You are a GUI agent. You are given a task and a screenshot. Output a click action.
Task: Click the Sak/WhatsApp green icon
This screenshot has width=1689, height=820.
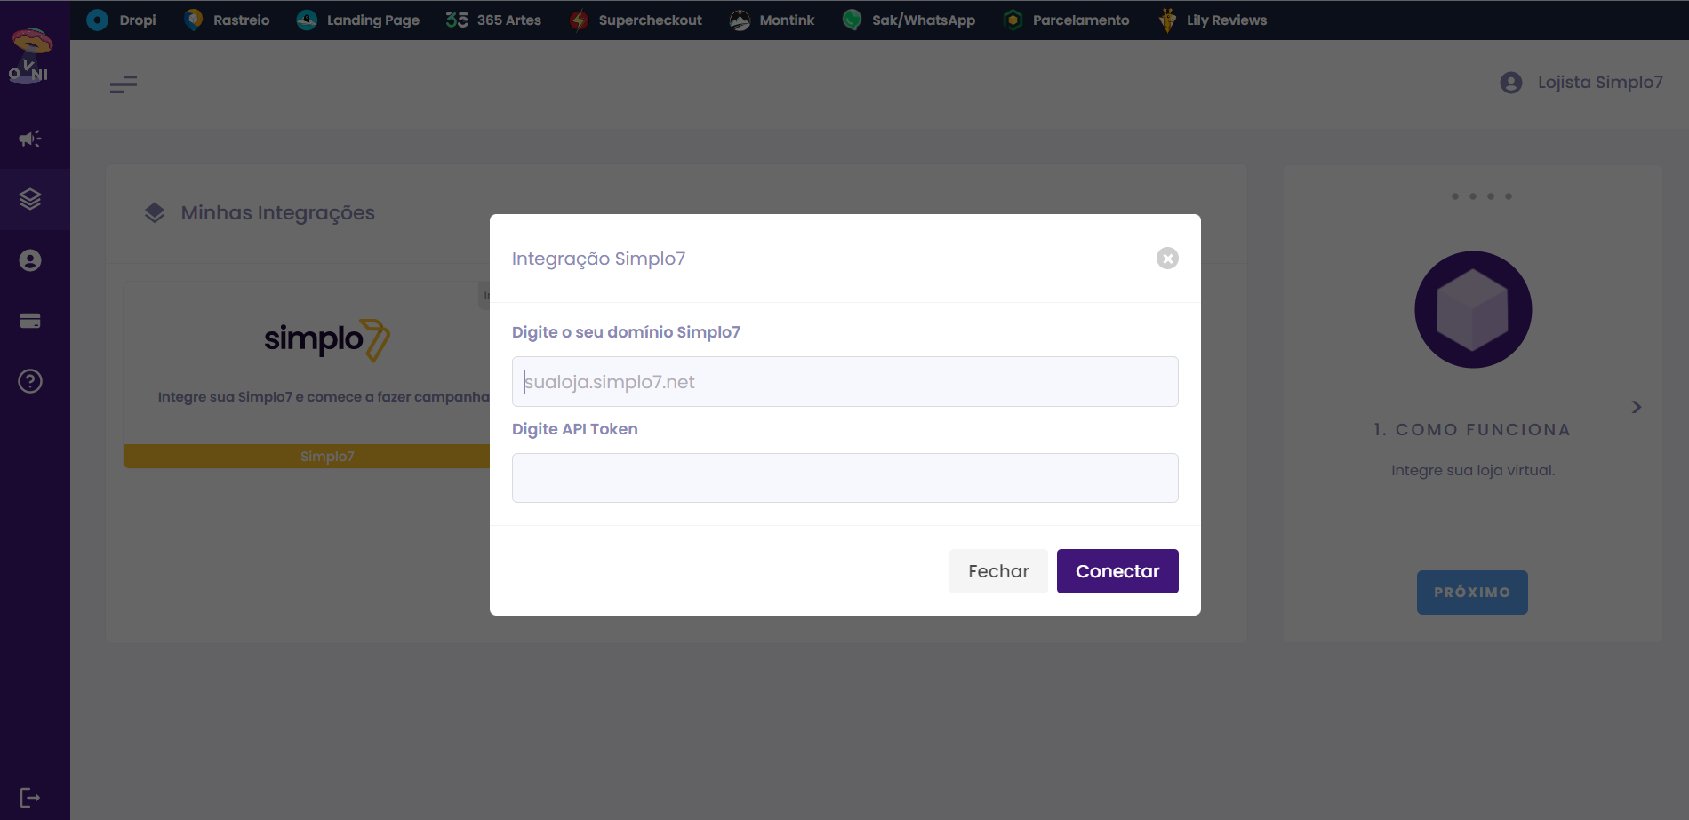coord(852,20)
